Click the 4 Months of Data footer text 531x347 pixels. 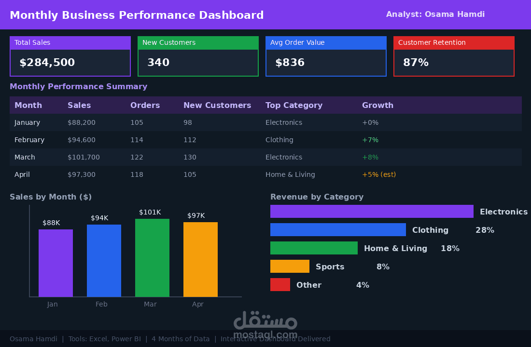(x=181, y=339)
